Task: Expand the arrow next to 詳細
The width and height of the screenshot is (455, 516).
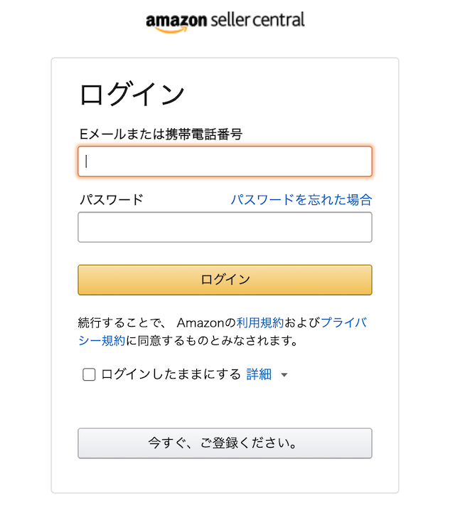Action: [284, 375]
